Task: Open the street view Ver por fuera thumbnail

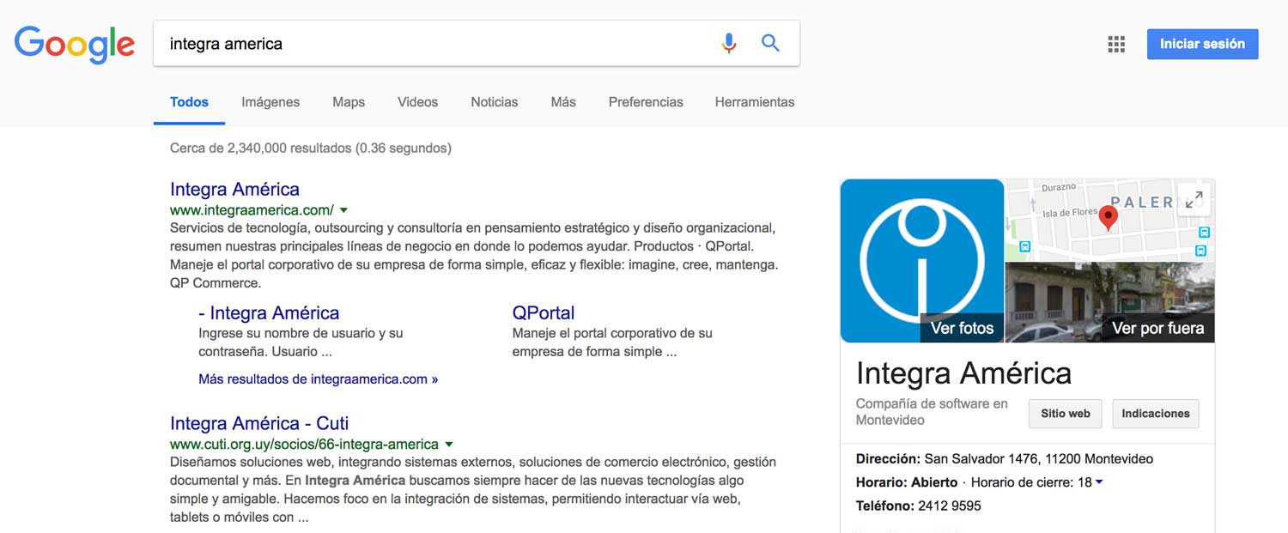Action: [1109, 302]
